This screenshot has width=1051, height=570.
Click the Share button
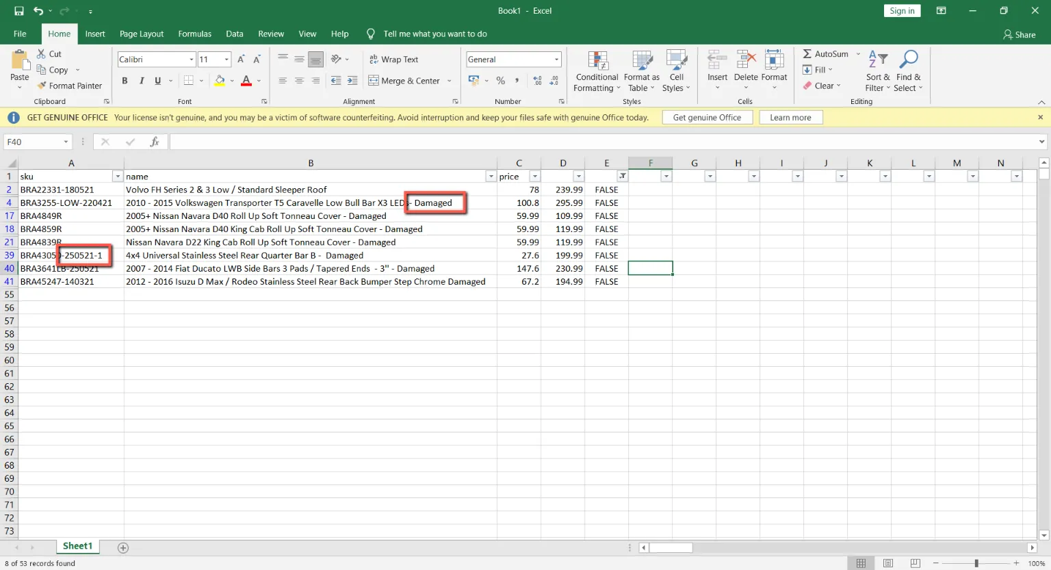[x=1020, y=34]
